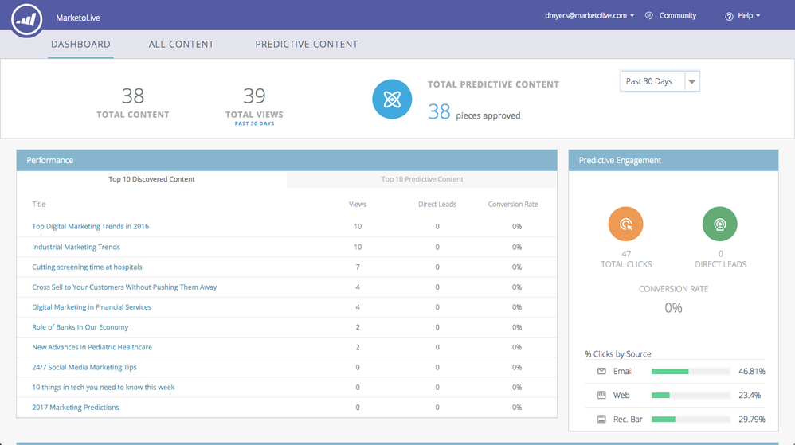Open the Predictive Content tab
This screenshot has height=445, width=795.
[x=306, y=44]
